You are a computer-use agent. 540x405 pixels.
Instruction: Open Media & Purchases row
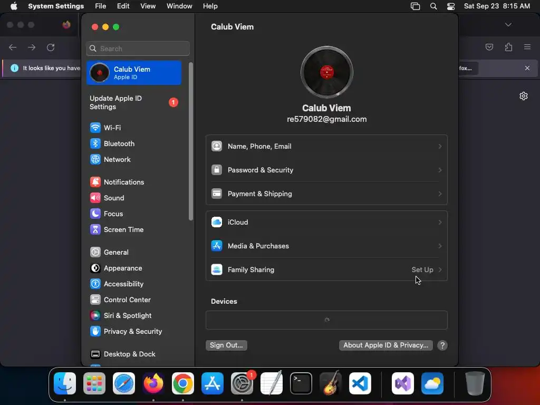(x=326, y=246)
